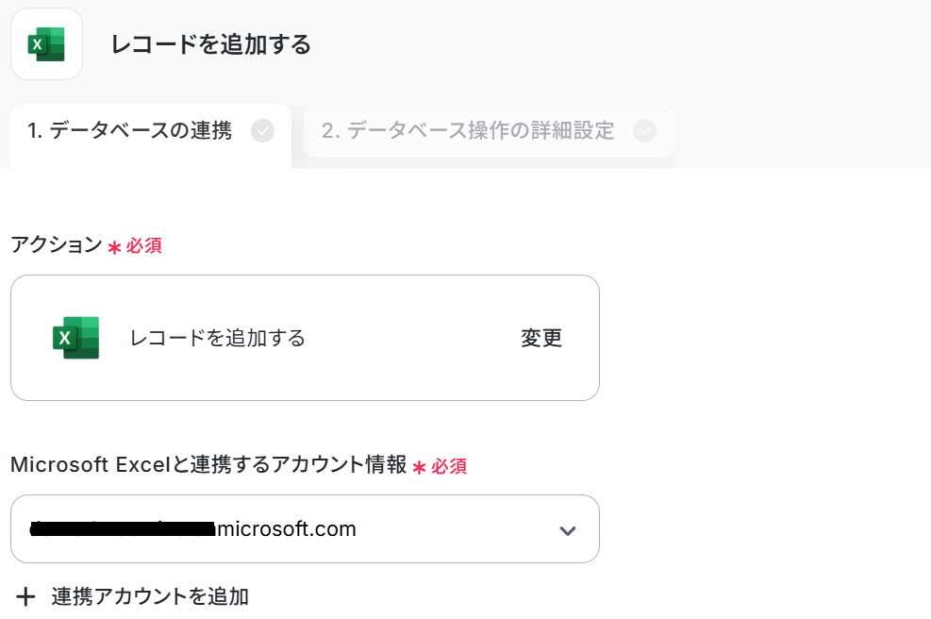Switch to 1. データベースの連携 tab
The image size is (931, 619).
click(x=130, y=131)
